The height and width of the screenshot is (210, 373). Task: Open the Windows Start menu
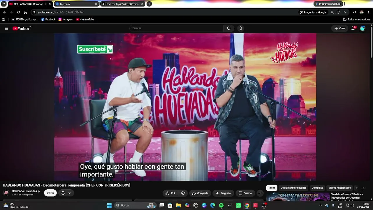109,205
